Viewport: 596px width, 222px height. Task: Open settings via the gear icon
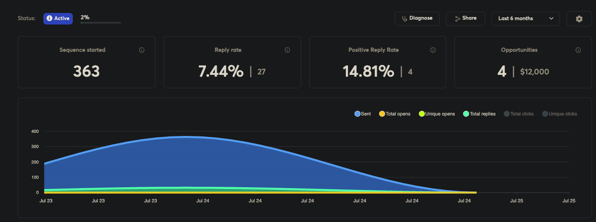(579, 19)
